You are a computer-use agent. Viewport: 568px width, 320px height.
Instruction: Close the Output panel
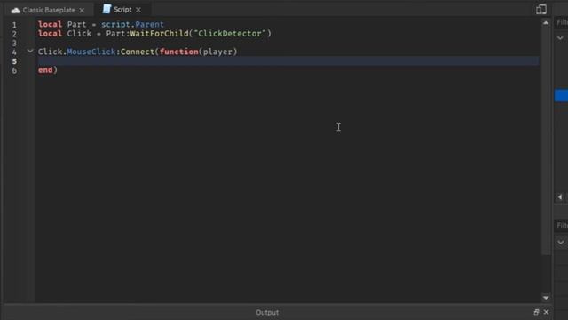pyautogui.click(x=547, y=312)
